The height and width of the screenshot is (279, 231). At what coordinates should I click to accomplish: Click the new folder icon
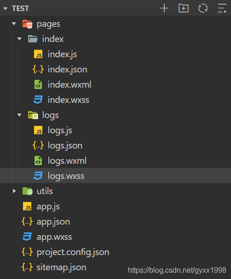pos(184,8)
